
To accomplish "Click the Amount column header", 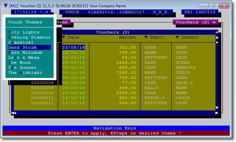I will tap(127, 37).
